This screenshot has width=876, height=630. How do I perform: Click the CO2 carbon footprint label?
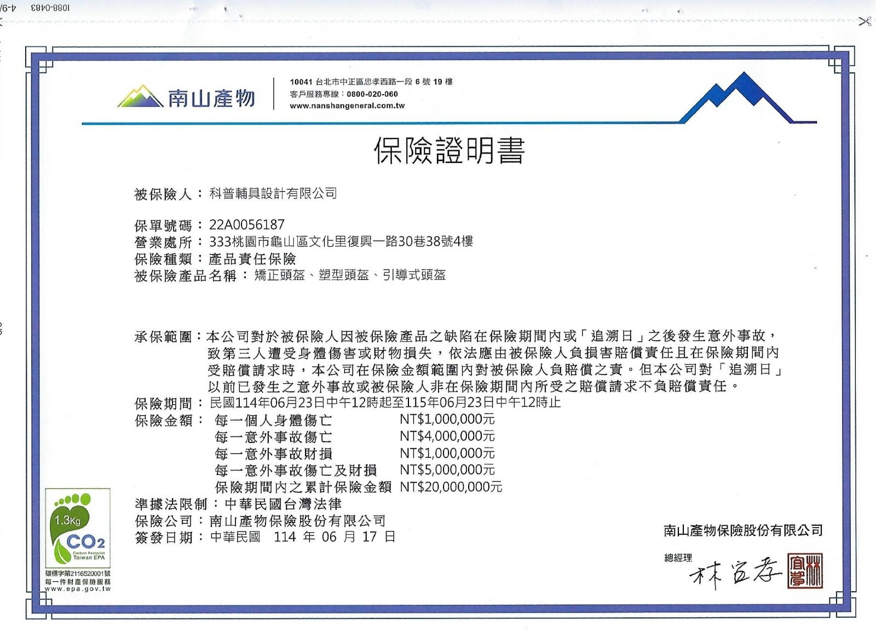tap(78, 528)
